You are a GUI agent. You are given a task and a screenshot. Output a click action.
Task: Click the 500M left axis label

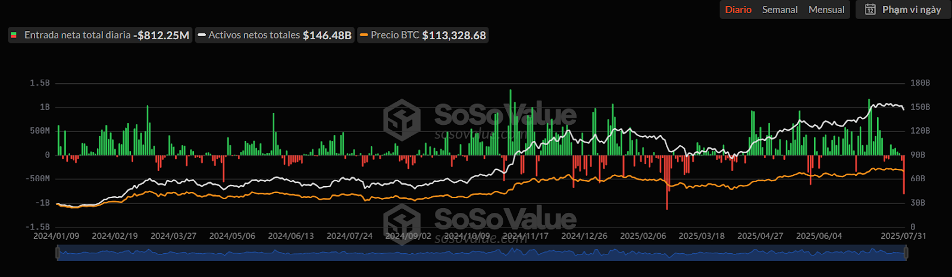coord(40,131)
